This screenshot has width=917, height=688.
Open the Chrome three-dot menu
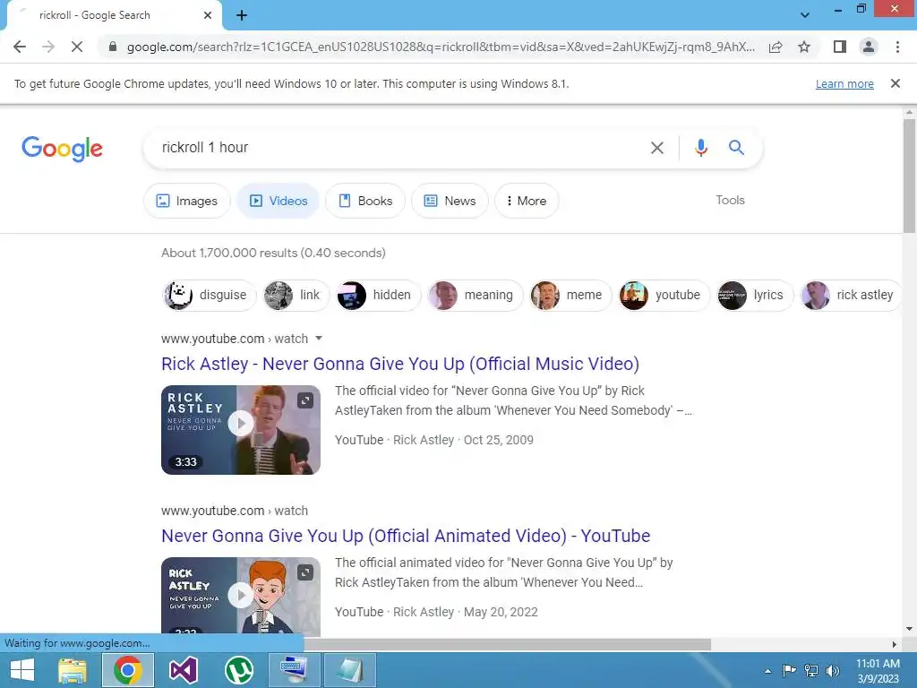[897, 47]
